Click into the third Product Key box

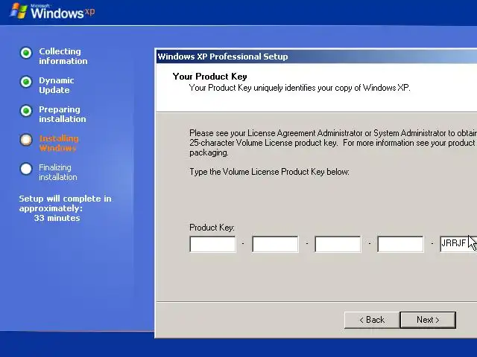(338, 244)
